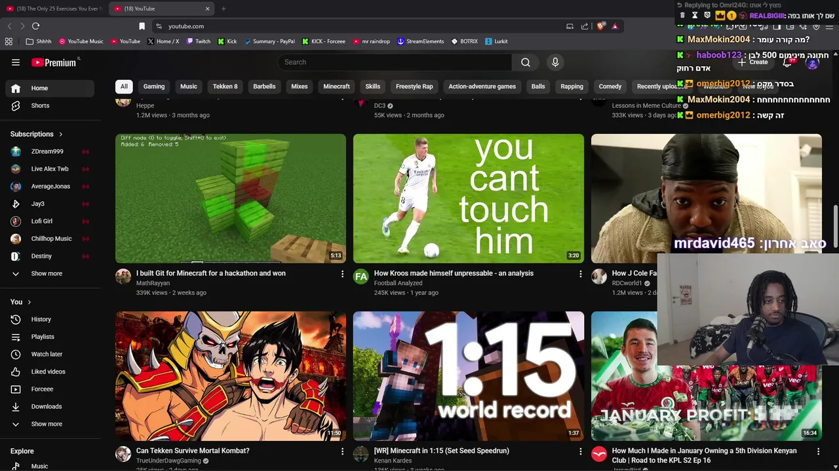Start voice search with microphone icon

click(555, 62)
